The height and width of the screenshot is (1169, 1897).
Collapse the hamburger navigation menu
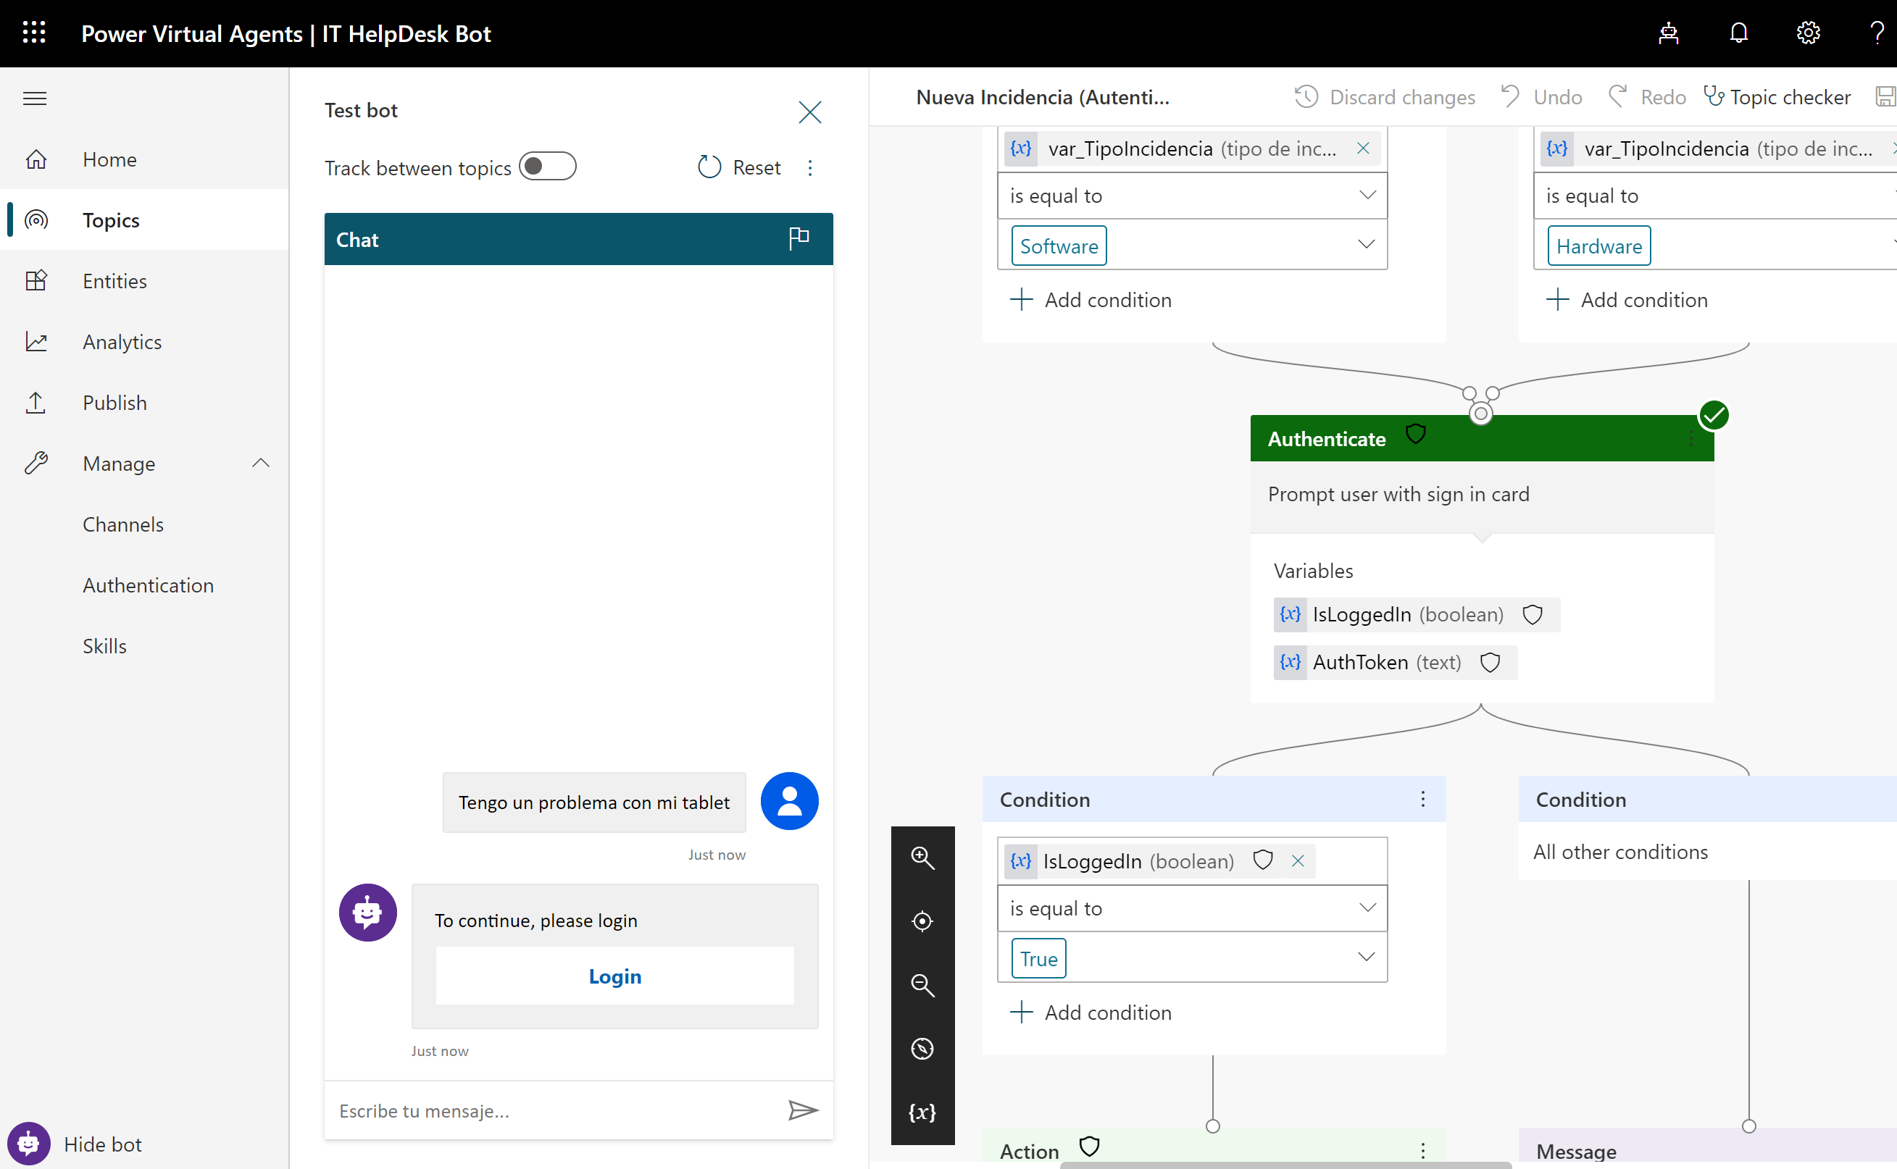pyautogui.click(x=35, y=99)
